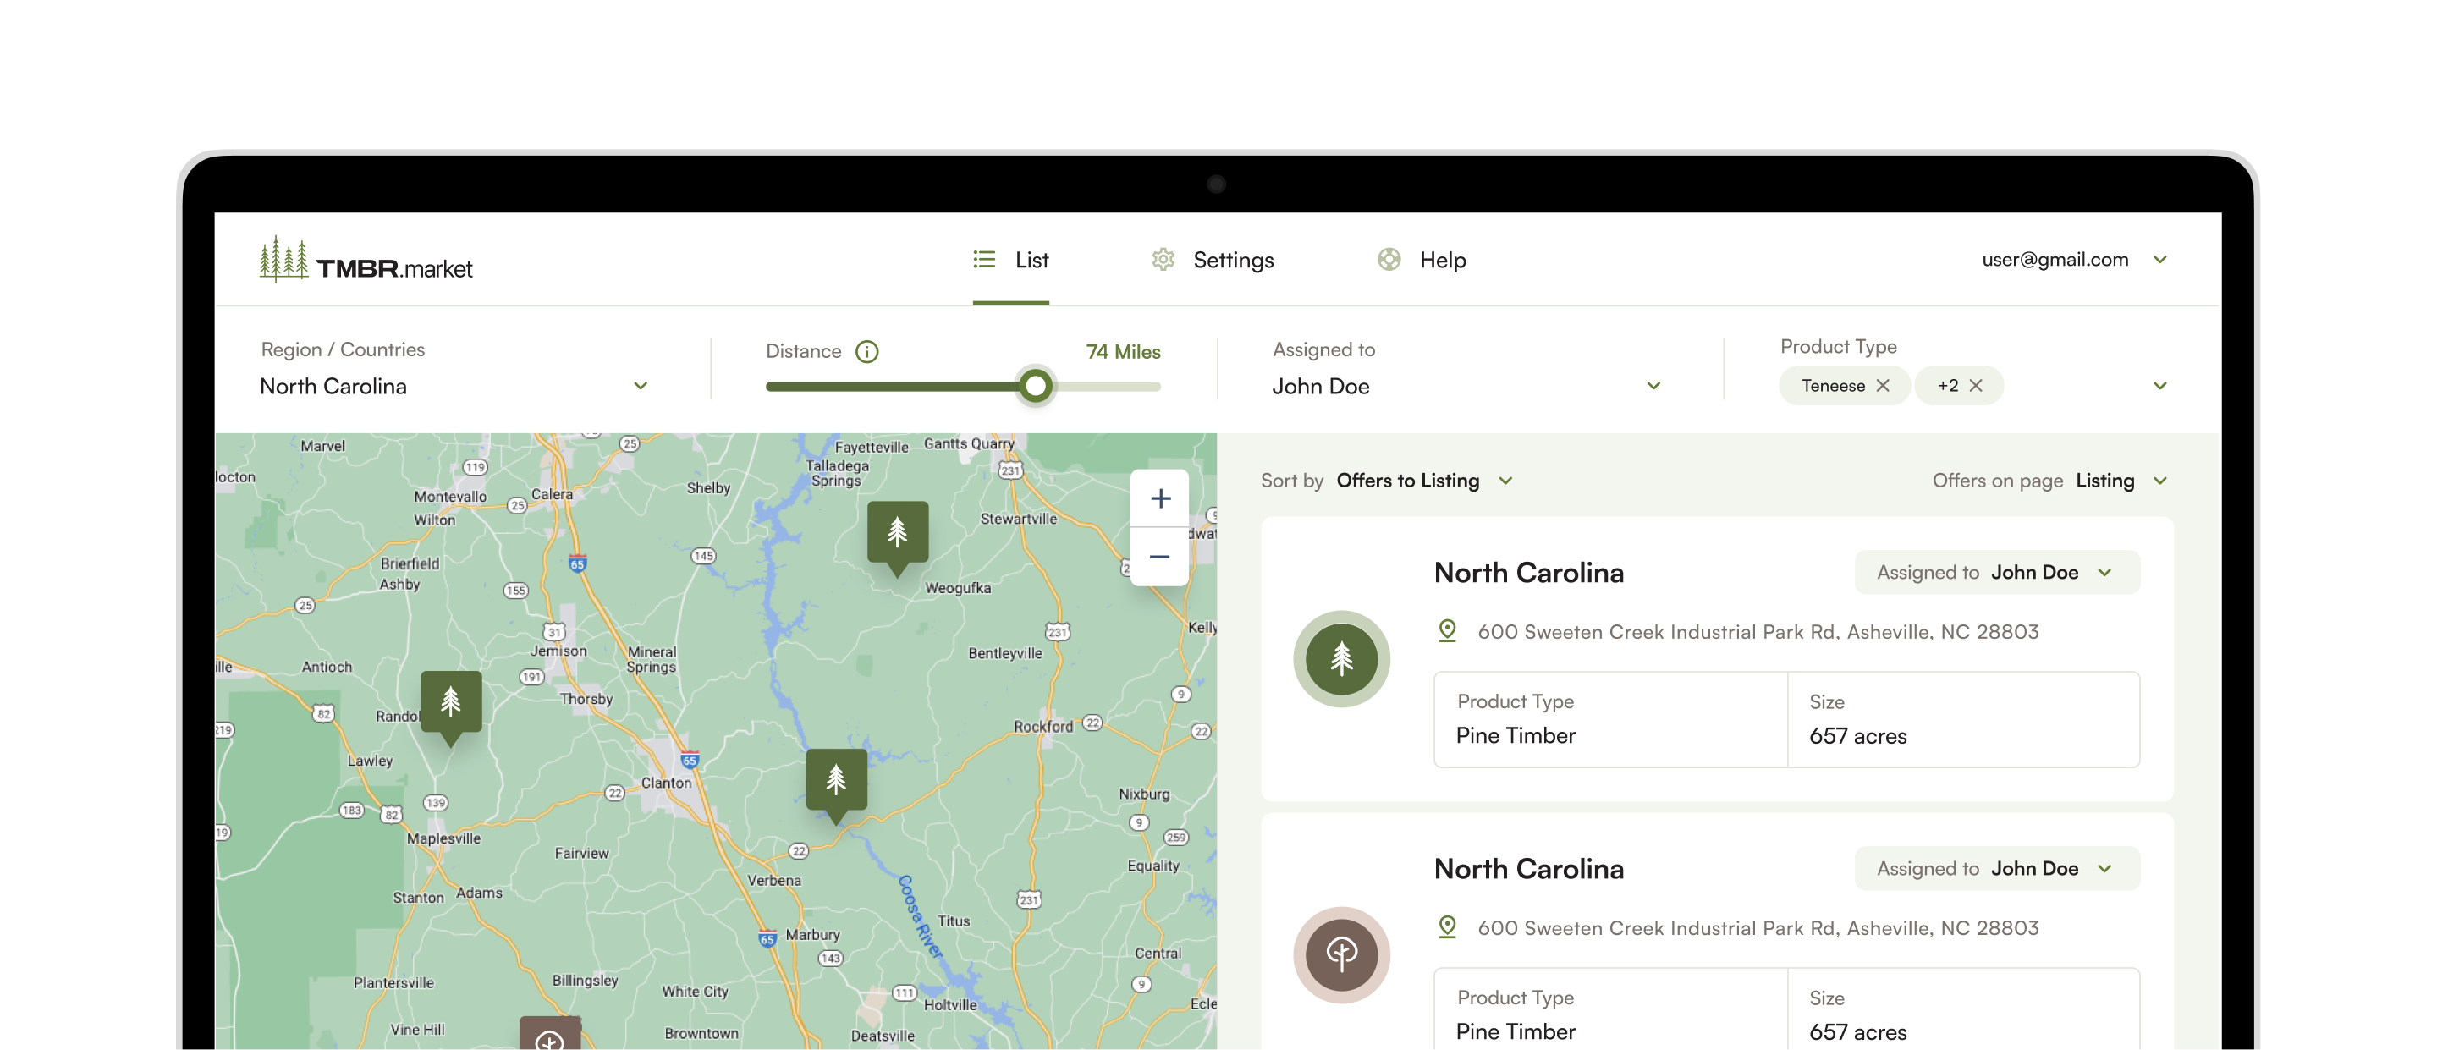The height and width of the screenshot is (1050, 2437).
Task: Click the brown tree icon on second listing
Action: click(x=1341, y=954)
